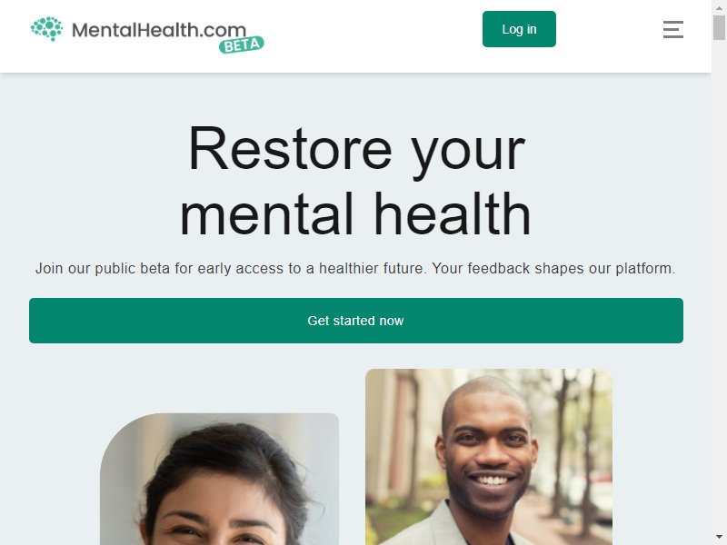Go home via MentalHealth.com wordmark
The image size is (727, 545).
click(x=159, y=30)
